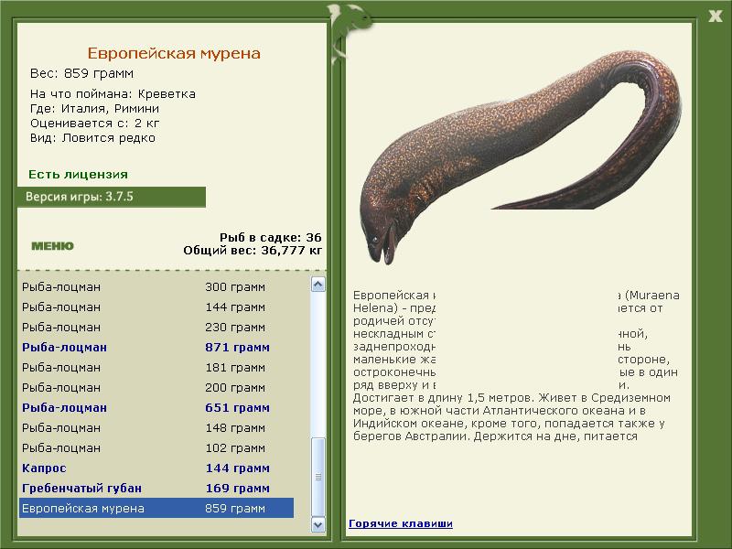The image size is (732, 549).
Task: Select bold Рыба-лоцман 651 грамм row
Action: (156, 407)
